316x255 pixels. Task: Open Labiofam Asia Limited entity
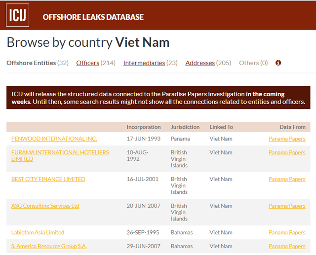click(38, 233)
